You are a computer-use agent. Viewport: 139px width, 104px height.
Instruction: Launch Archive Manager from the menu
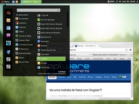[51, 20]
